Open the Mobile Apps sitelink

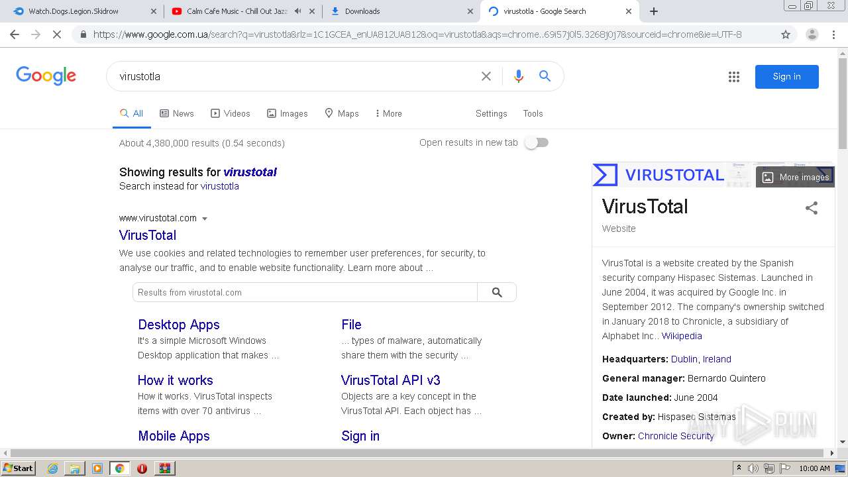point(174,436)
